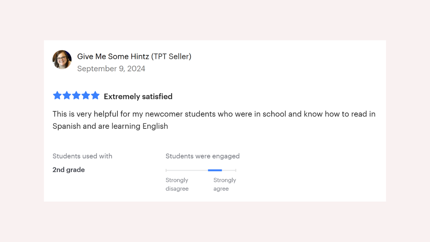Select the 2nd grade value
430x242 pixels.
point(69,170)
